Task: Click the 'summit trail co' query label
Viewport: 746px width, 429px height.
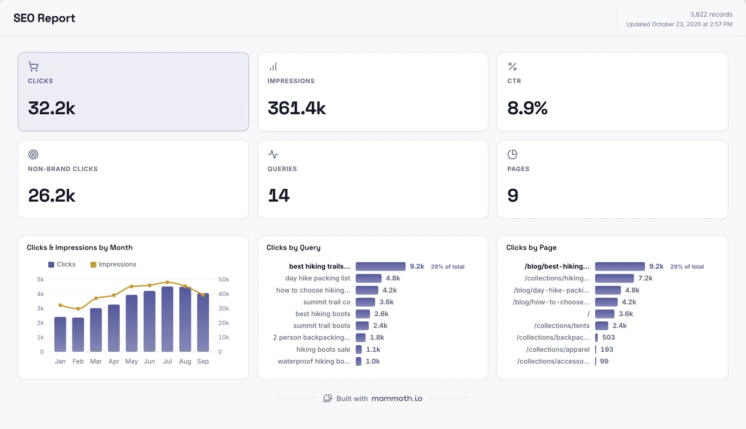Action: [327, 302]
